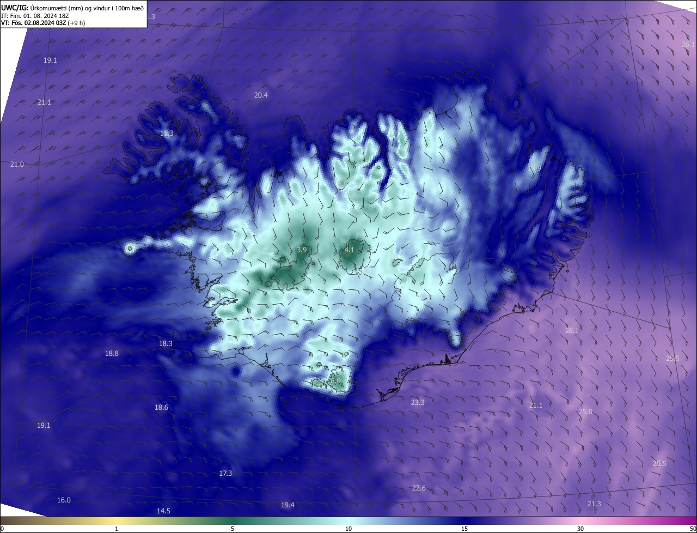Click the '18.6' value on the map

click(x=161, y=407)
